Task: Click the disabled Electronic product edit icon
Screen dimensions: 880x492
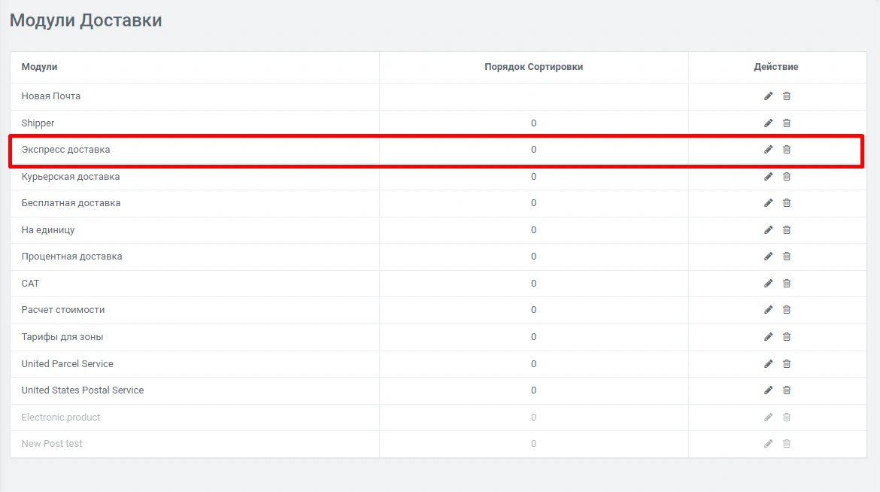Action: pyautogui.click(x=768, y=418)
